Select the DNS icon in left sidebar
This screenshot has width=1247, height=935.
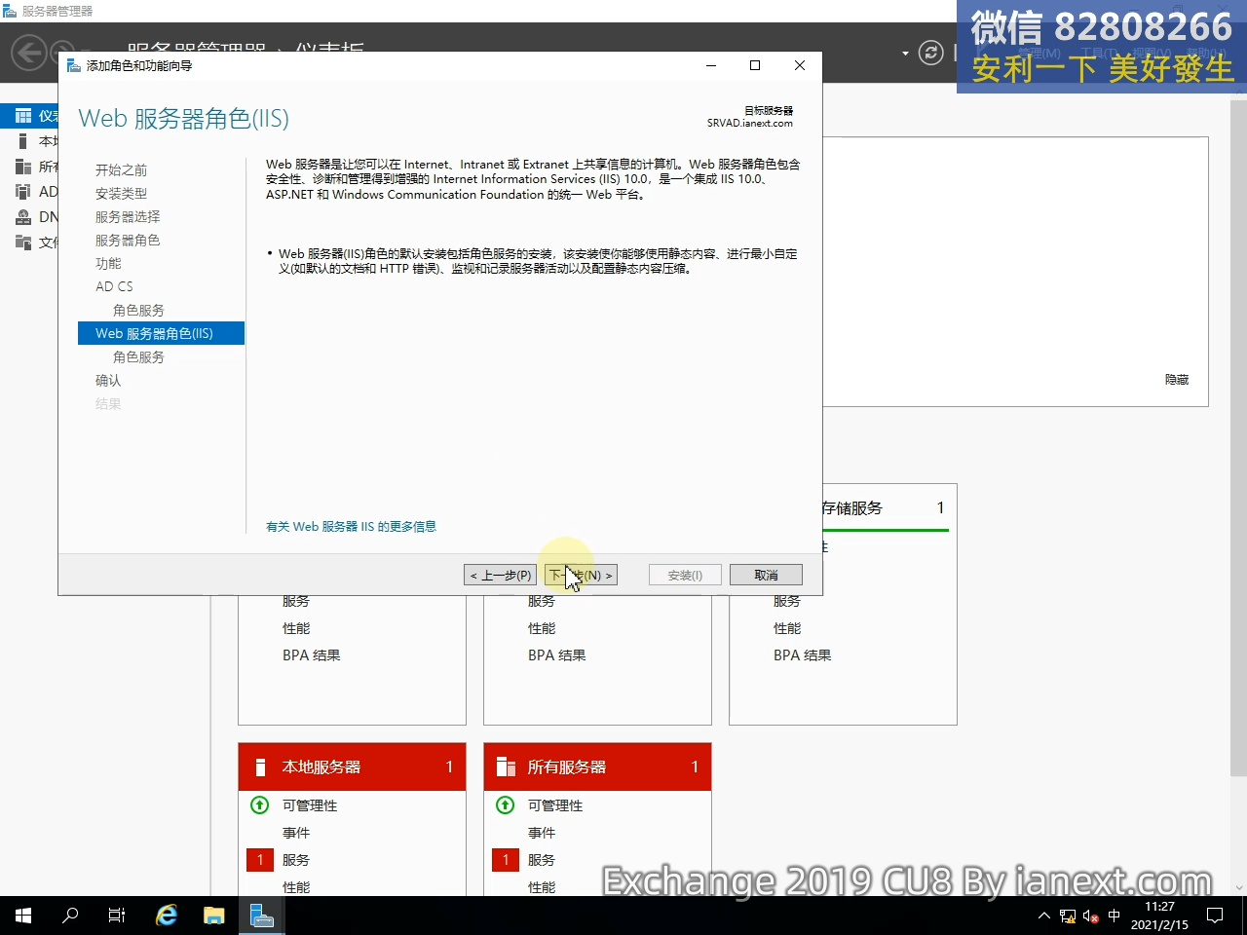[23, 217]
